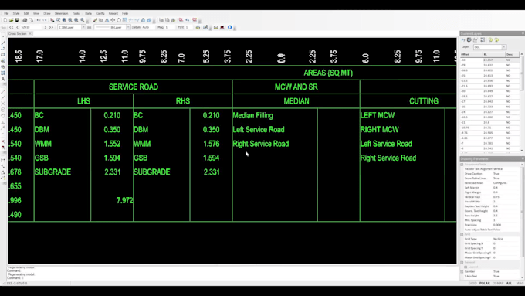Image resolution: width=525 pixels, height=296 pixels.
Task: Click the chainage number input field
Action: pyautogui.click(x=32, y=27)
